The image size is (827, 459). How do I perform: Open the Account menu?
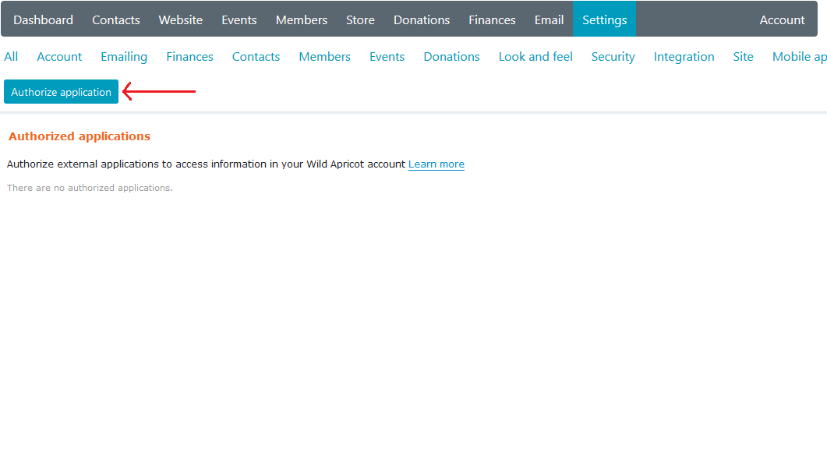click(x=782, y=19)
